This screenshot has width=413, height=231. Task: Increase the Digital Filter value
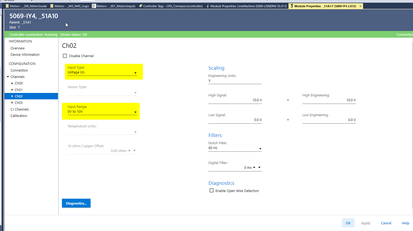(x=254, y=167)
